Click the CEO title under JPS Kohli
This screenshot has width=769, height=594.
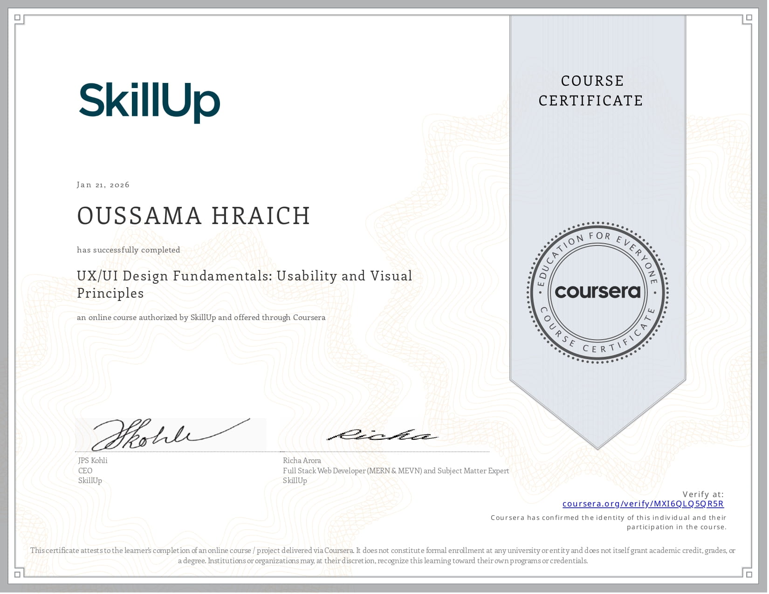(85, 470)
